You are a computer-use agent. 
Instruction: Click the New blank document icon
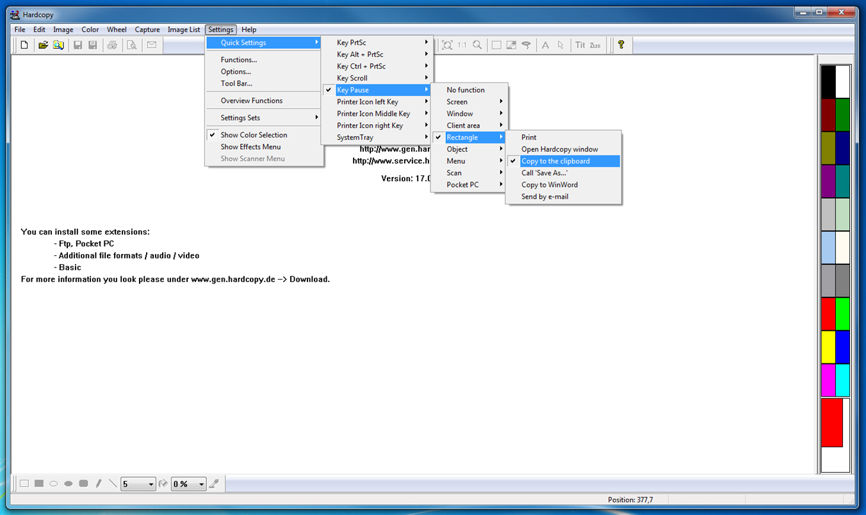[x=24, y=45]
